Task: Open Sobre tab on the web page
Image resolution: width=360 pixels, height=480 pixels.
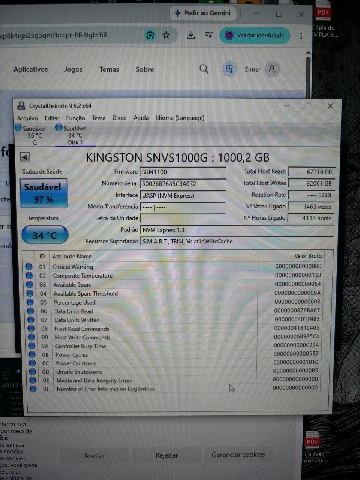Action: [145, 69]
